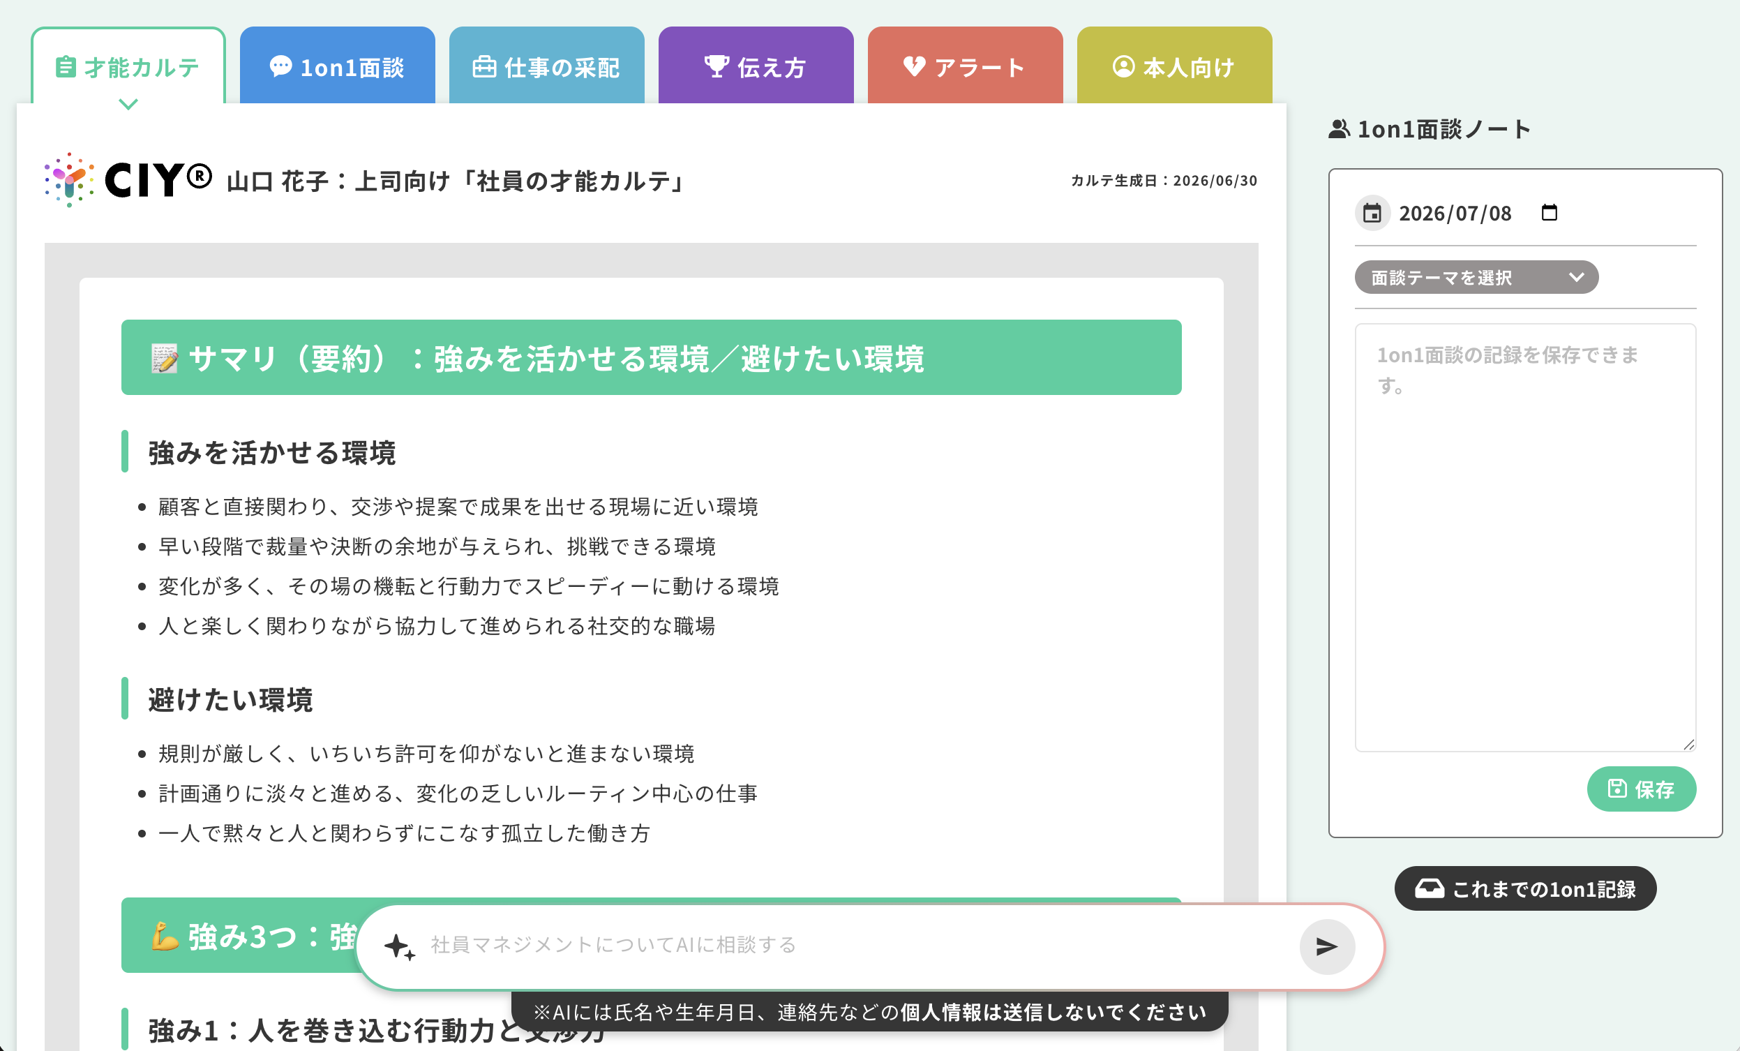Click the memo icon in サマリ header
1740x1051 pixels.
[165, 358]
